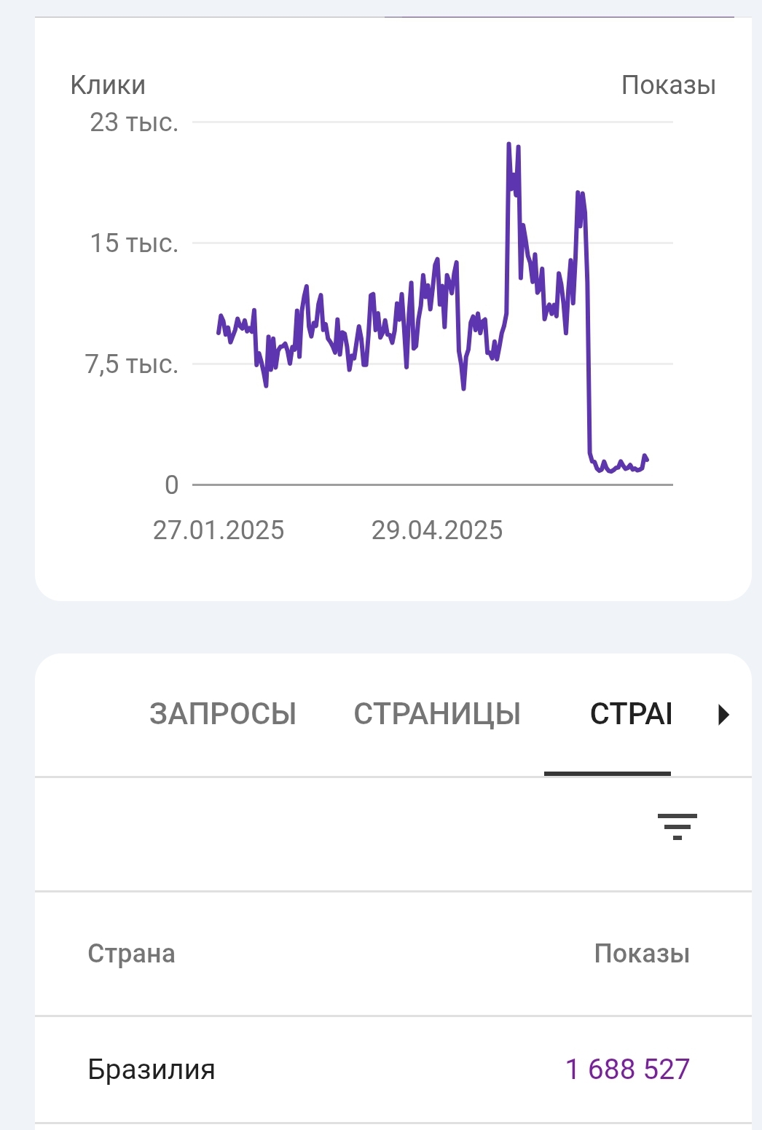Sort by the Страна column header

131,954
